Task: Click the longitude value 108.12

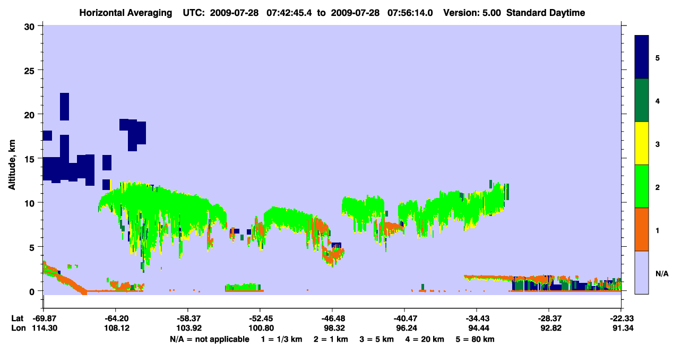Action: [x=116, y=328]
